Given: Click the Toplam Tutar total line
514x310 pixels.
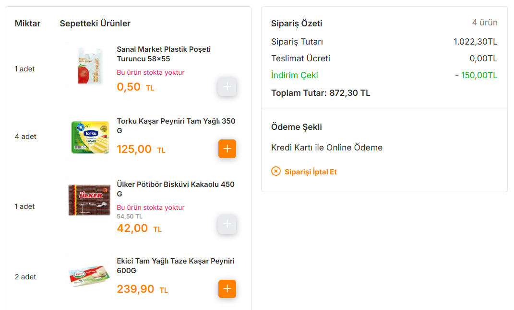Looking at the screenshot, I should click(321, 93).
